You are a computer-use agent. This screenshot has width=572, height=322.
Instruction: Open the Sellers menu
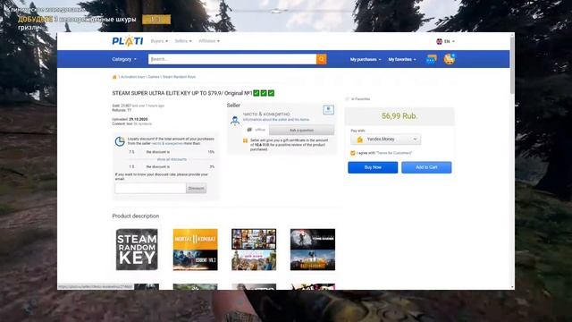tap(183, 41)
